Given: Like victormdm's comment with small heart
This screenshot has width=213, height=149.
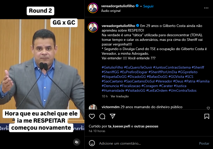Looking at the screenshot, I should (x=208, y=108).
